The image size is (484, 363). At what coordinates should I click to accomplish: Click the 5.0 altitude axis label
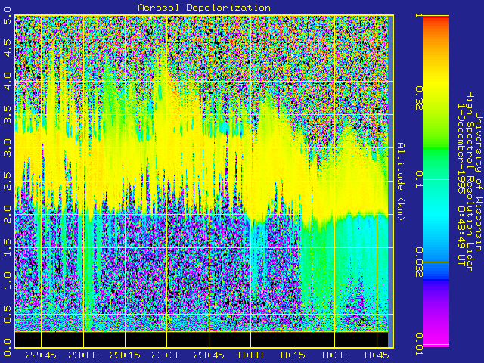pos(7,16)
